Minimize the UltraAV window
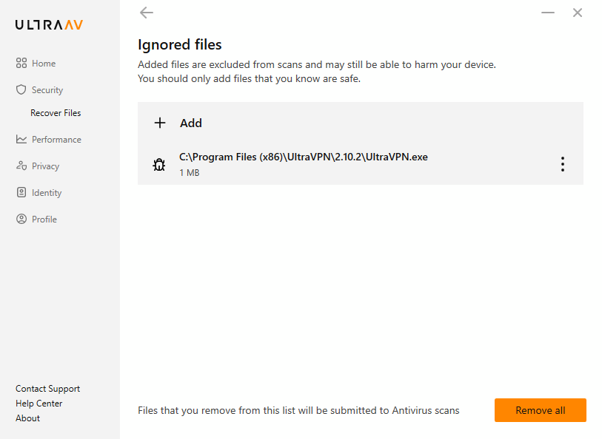The width and height of the screenshot is (602, 439). (548, 13)
